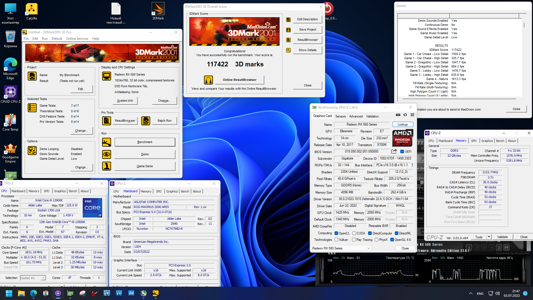533x300 pixels.
Task: Open Bench tab in CPU-Z Mainboard window
Action: pos(185,191)
